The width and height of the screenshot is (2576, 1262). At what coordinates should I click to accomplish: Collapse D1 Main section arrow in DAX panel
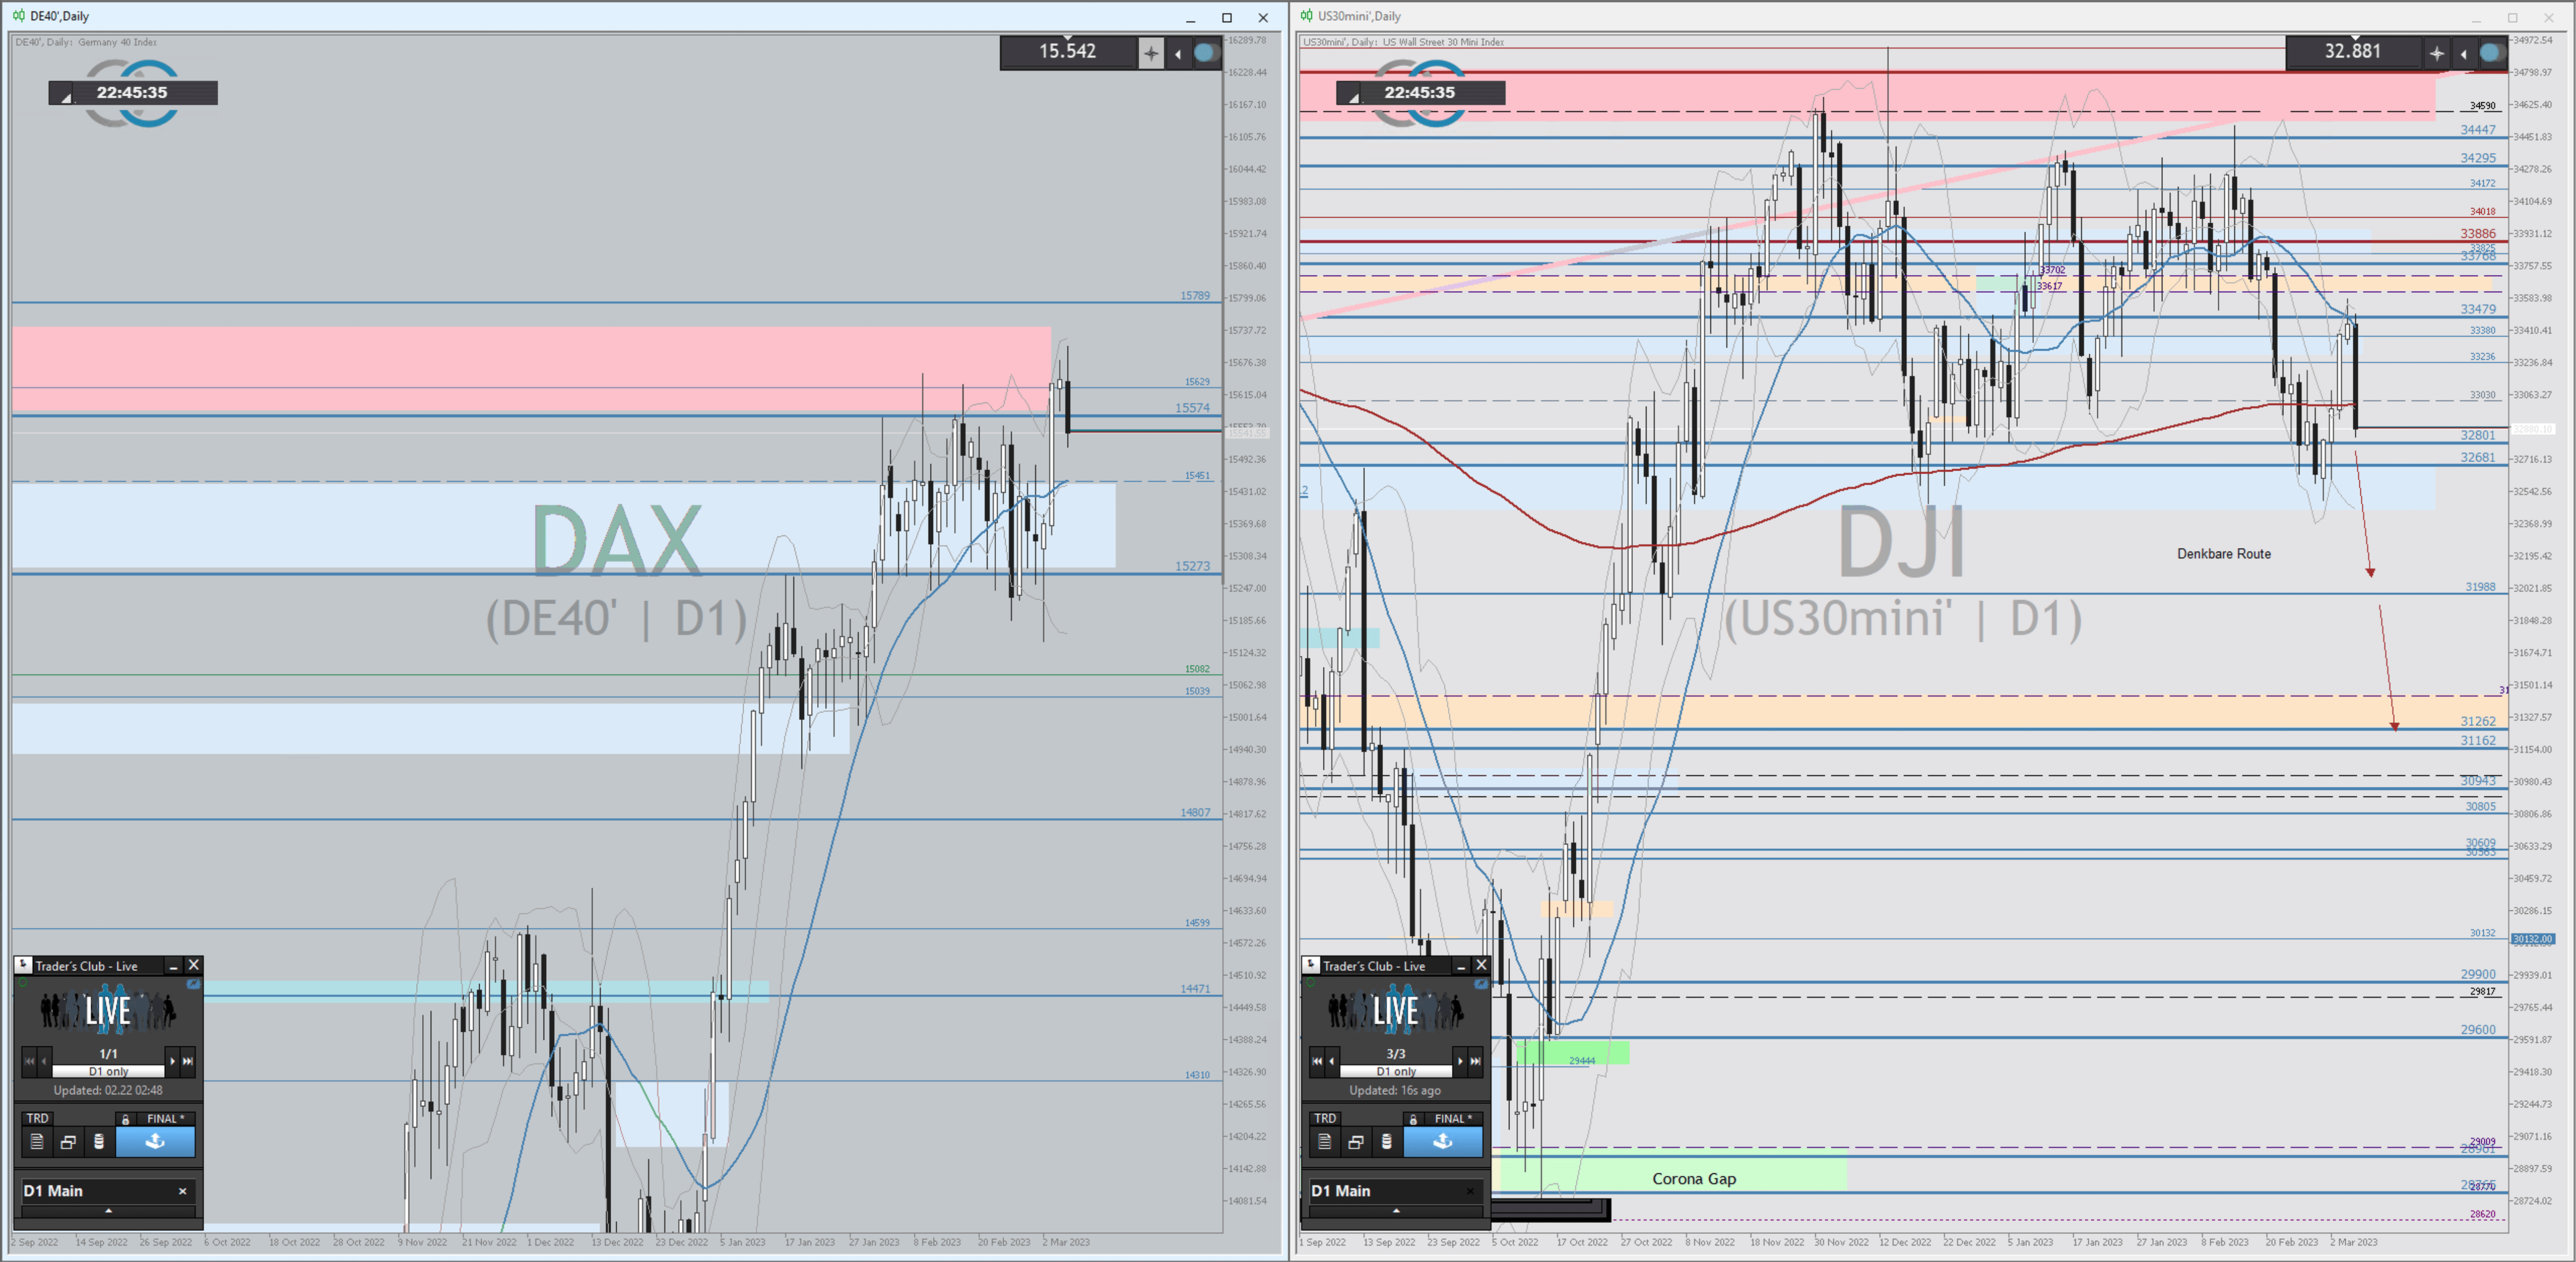tap(108, 1211)
